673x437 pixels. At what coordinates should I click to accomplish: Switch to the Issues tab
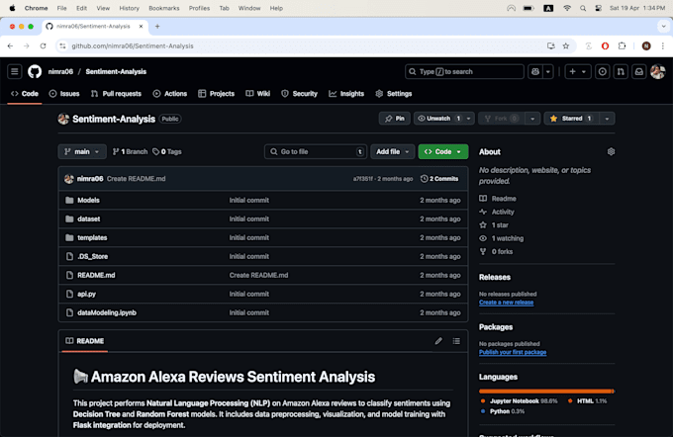(64, 94)
